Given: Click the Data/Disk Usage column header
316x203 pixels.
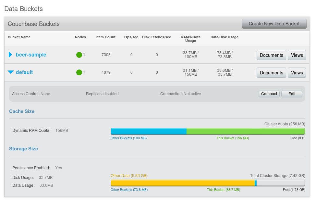Looking at the screenshot, I should (x=225, y=37).
